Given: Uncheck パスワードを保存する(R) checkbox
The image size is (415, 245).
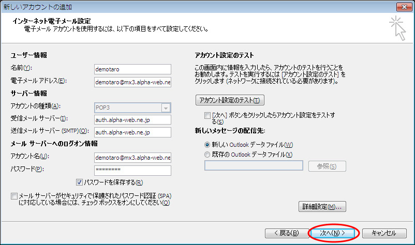Looking at the screenshot, I should tap(79, 182).
